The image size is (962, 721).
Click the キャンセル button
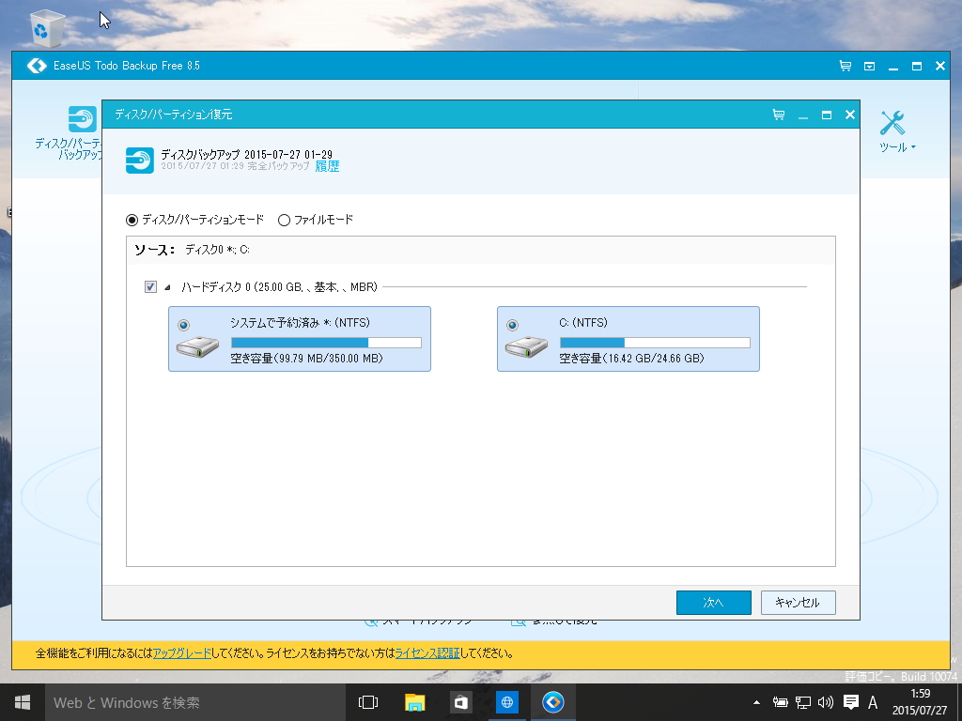[x=799, y=603]
